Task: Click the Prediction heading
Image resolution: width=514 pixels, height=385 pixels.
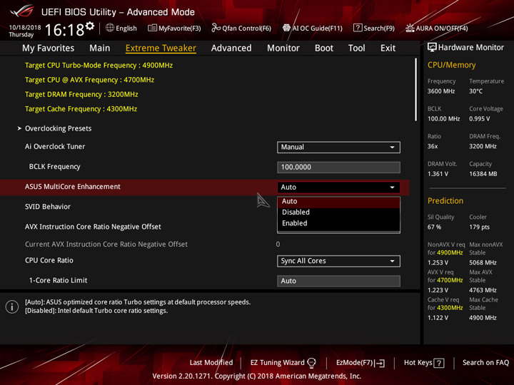Action: [445, 200]
